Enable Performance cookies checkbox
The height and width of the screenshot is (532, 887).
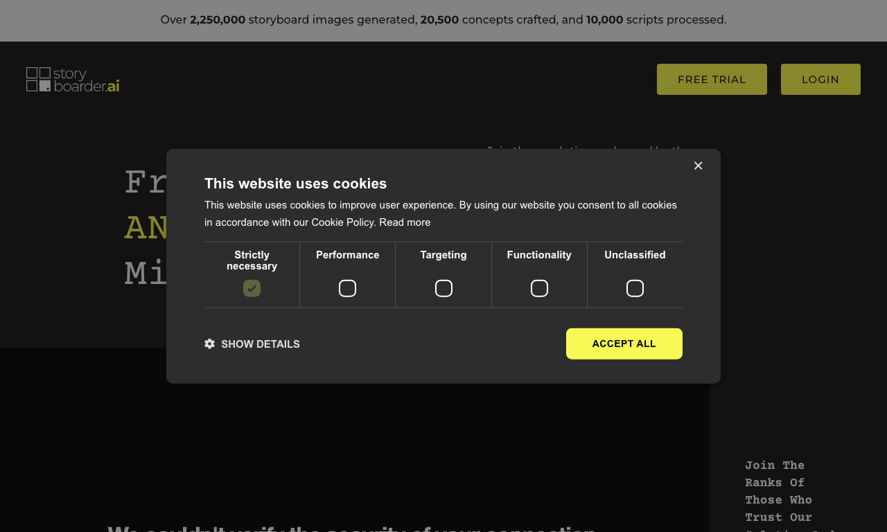[347, 288]
